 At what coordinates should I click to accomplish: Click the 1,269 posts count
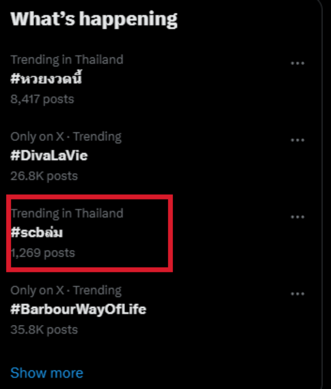(x=43, y=253)
